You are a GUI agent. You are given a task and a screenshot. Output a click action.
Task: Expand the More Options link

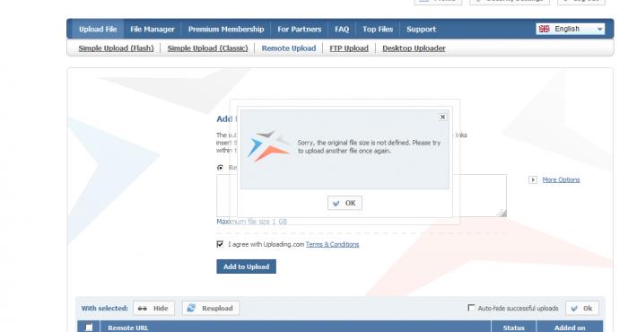tap(561, 179)
